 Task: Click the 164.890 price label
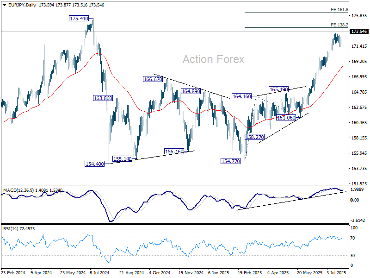pyautogui.click(x=191, y=91)
